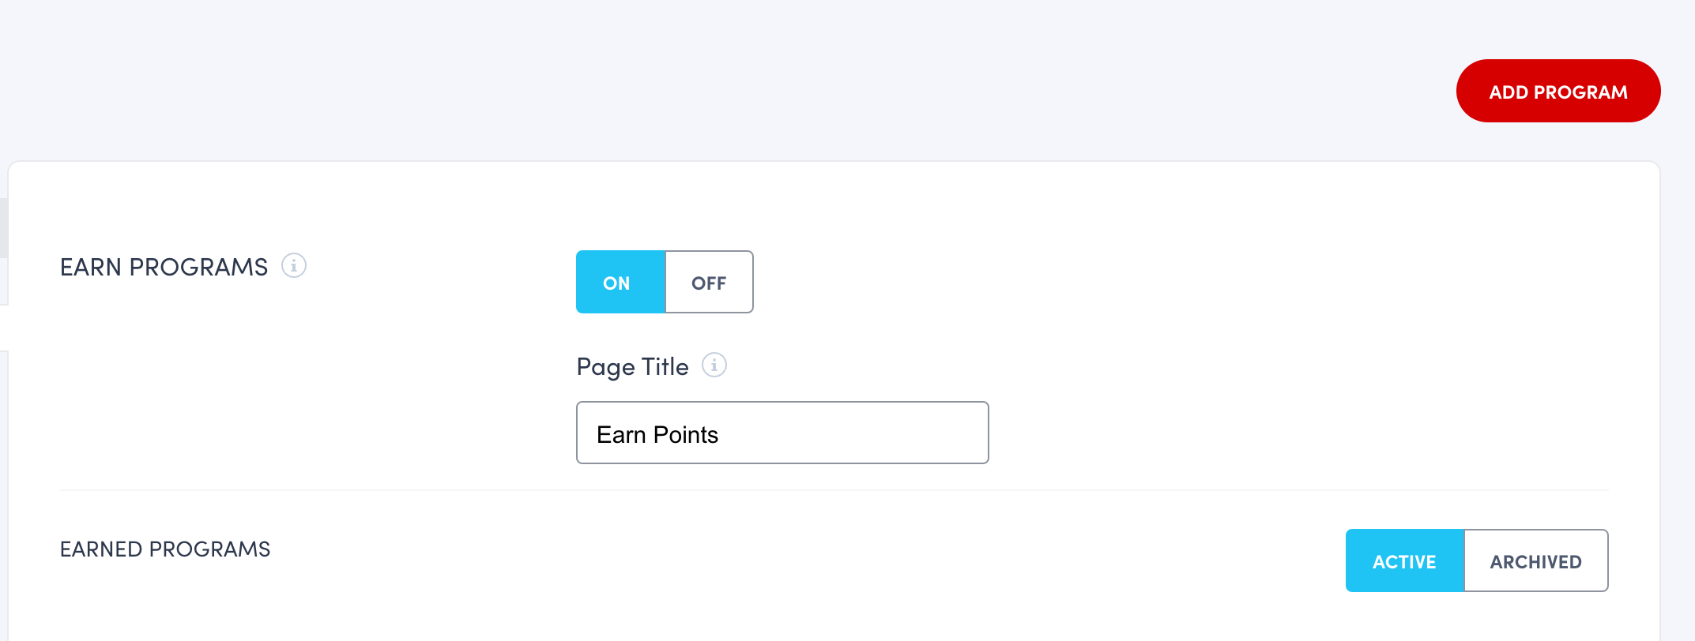Viewport: 1695px width, 641px height.
Task: Disable earn programs using the OFF switch
Action: [709, 282]
